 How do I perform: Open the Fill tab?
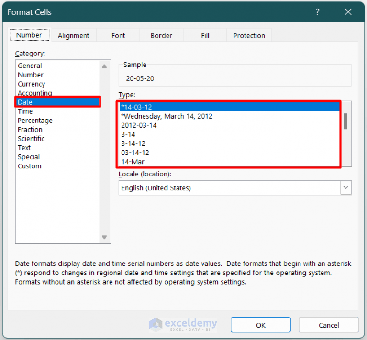pos(205,35)
